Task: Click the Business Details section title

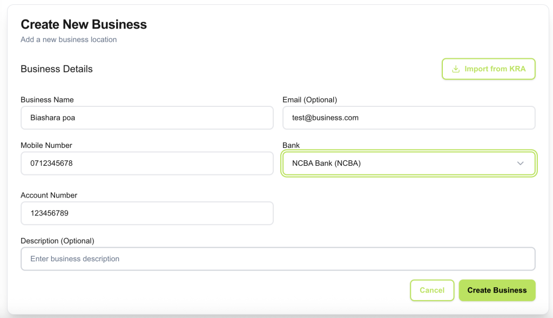Action: [56, 69]
